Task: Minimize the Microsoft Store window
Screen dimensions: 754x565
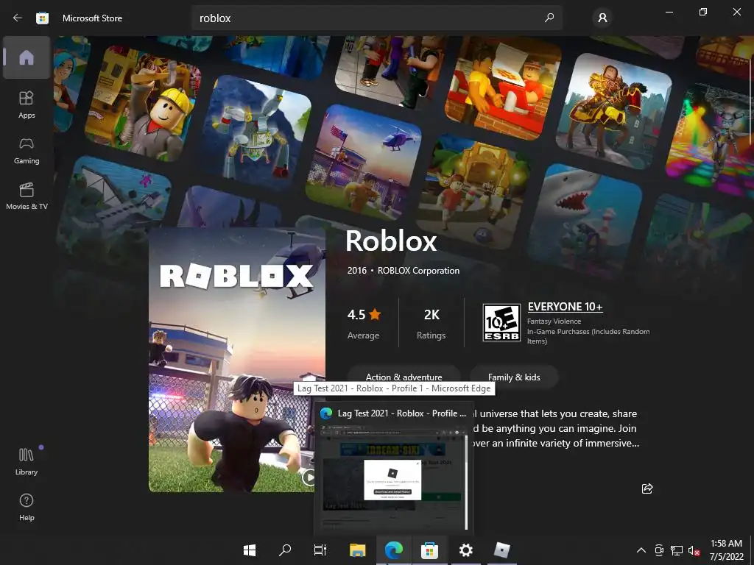Action: pyautogui.click(x=669, y=12)
